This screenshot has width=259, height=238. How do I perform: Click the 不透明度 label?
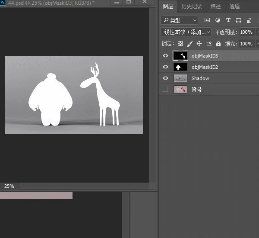tap(226, 32)
